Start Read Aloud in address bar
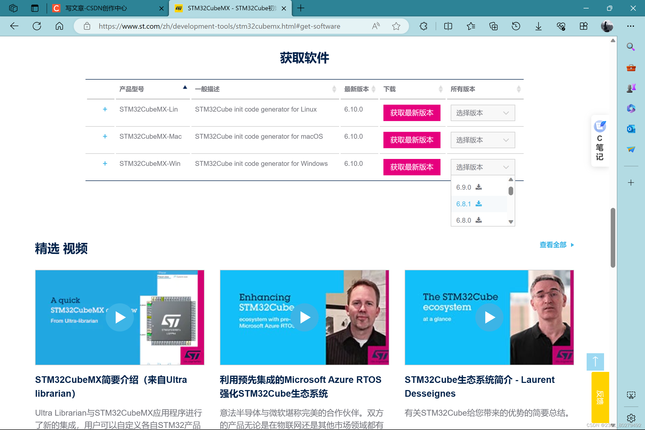645x430 pixels. (376, 26)
